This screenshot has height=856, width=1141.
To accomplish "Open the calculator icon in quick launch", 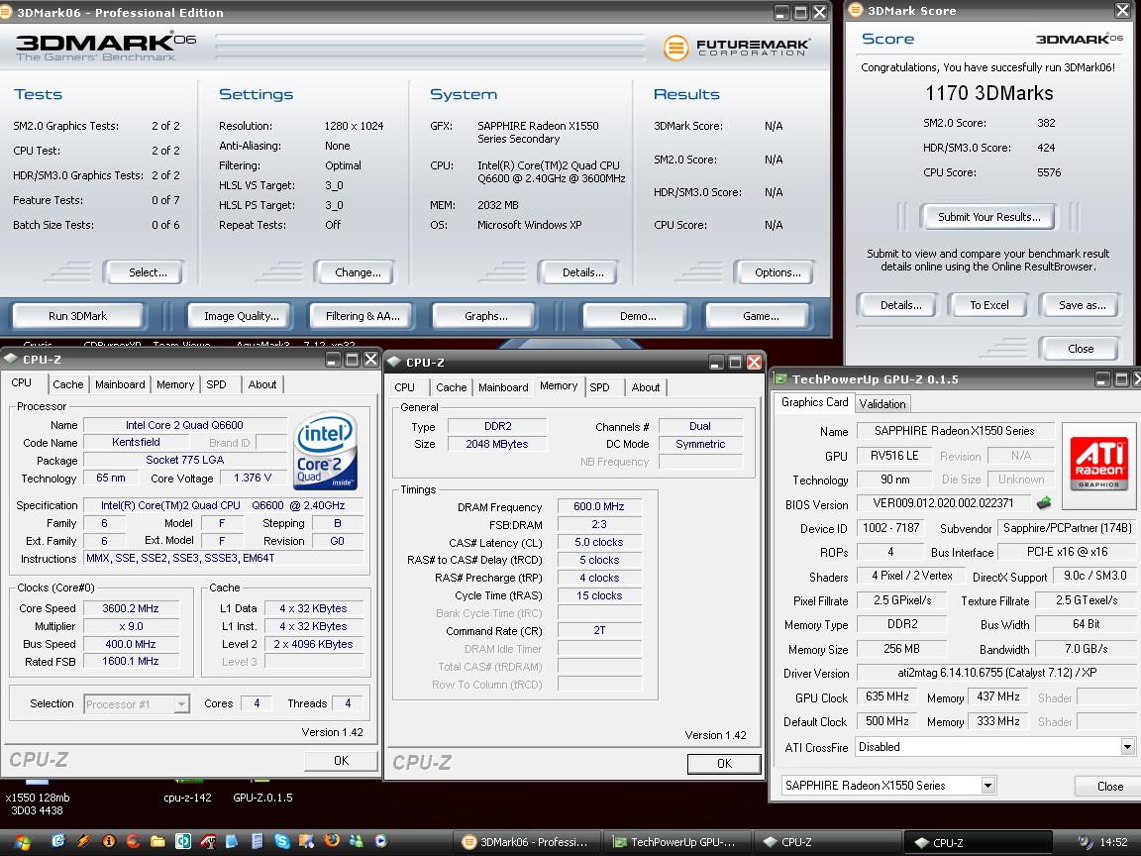I will [x=258, y=841].
